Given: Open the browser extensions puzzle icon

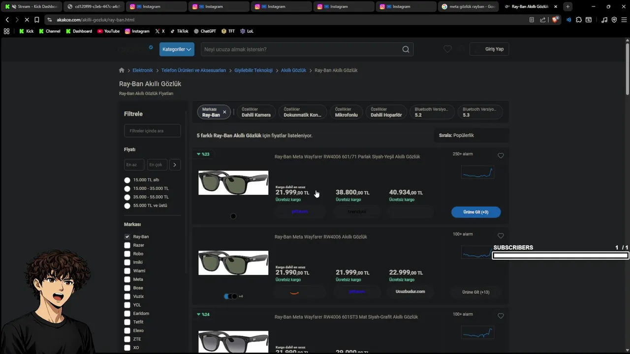Looking at the screenshot, I should coord(579,20).
